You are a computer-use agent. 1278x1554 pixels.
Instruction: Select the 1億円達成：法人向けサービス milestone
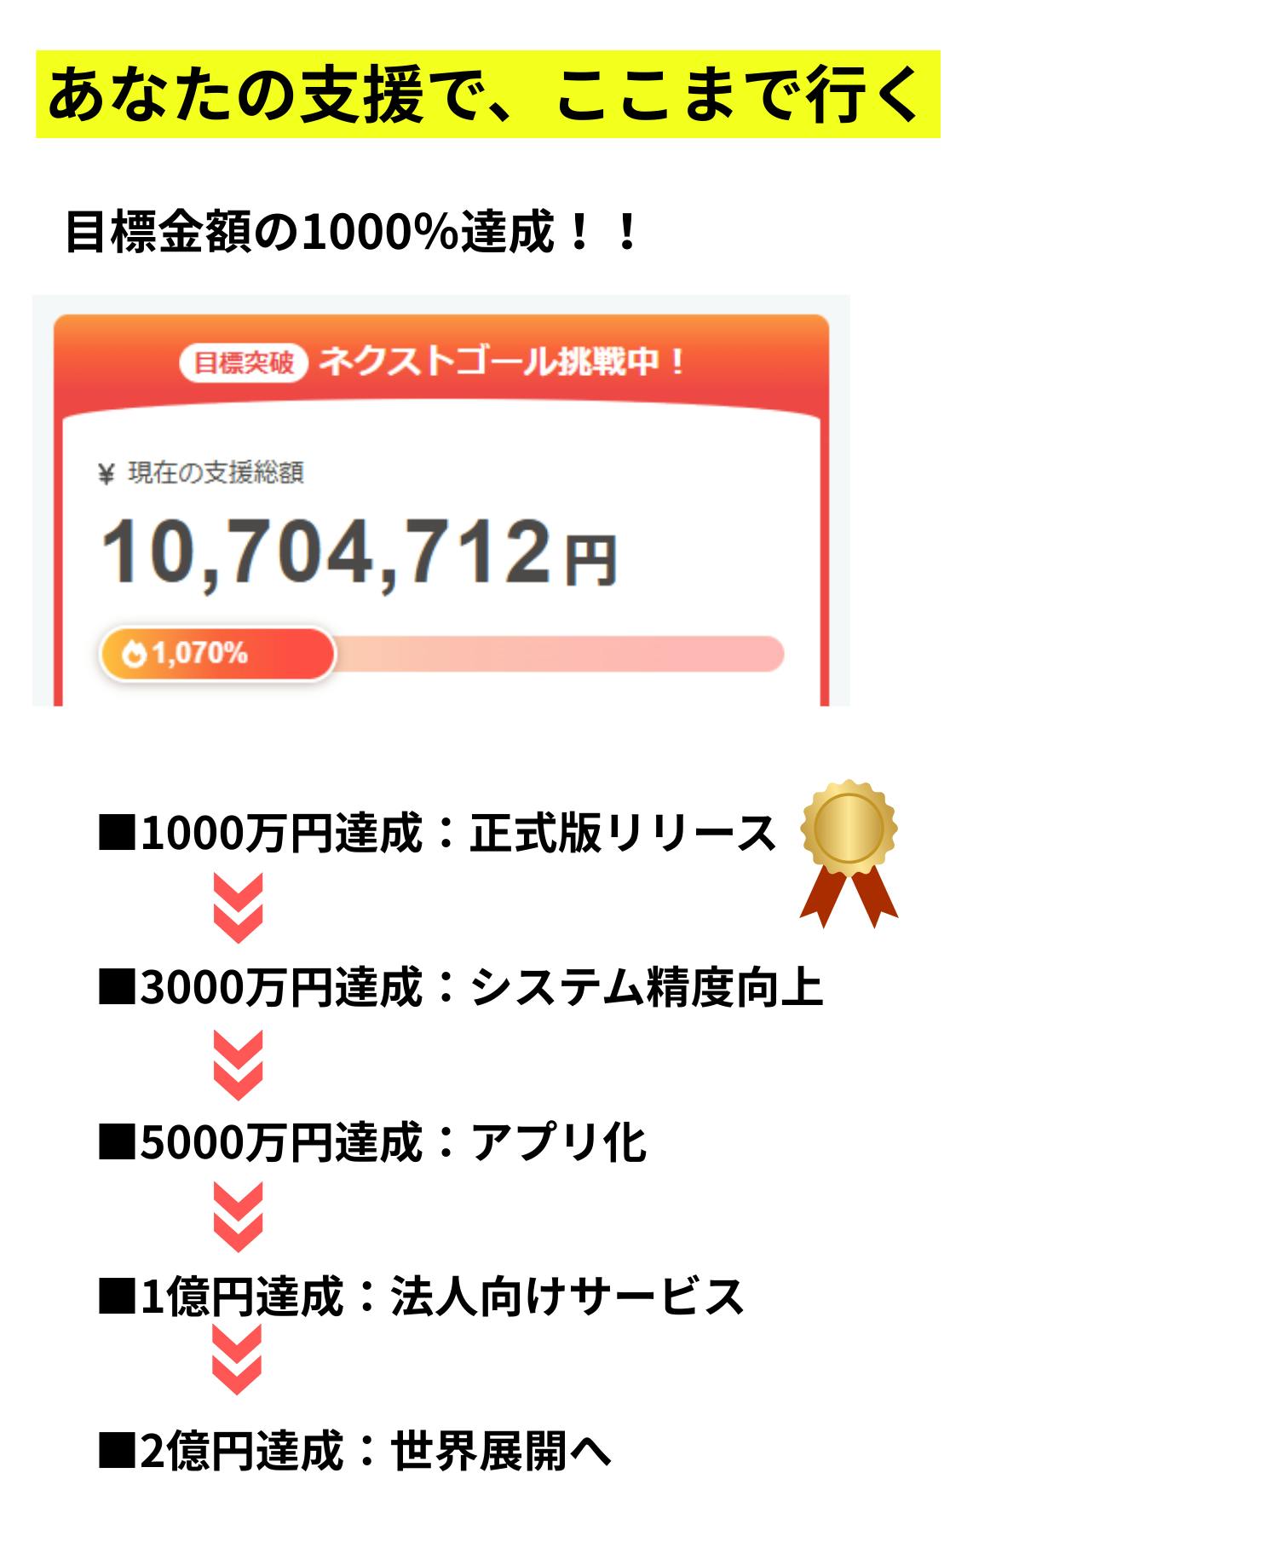(422, 1296)
